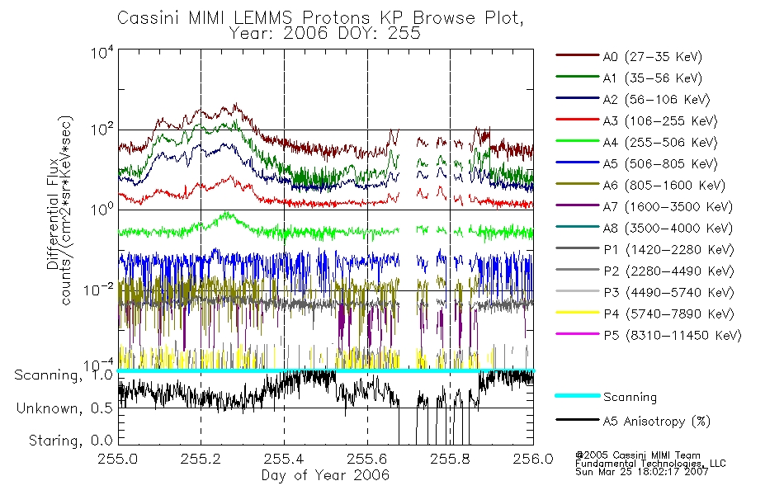This screenshot has height=495, width=784.
Task: Click the Scanning, 1.0 axis label
Action: [64, 375]
